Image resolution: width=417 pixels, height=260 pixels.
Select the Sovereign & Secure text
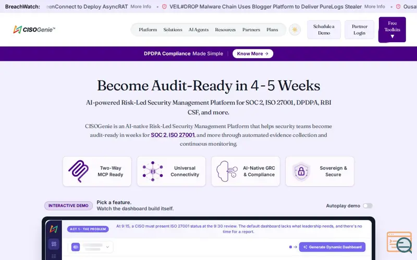(333, 172)
